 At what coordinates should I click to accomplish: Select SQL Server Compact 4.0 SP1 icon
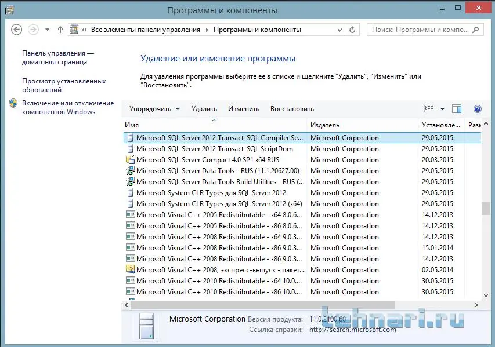(x=131, y=159)
